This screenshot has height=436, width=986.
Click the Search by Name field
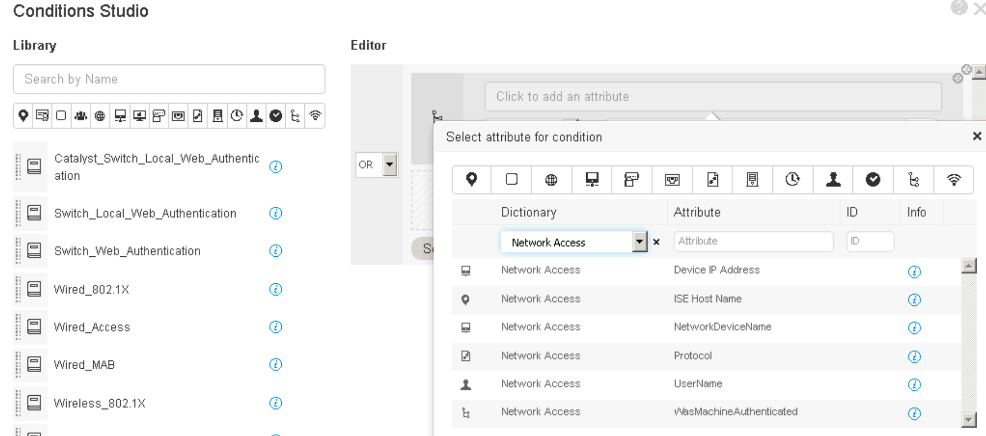169,79
